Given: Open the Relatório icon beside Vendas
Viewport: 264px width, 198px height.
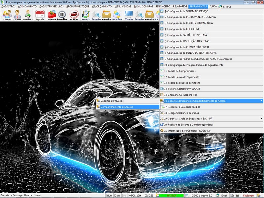Looking at the screenshot, I should [x=117, y=15].
